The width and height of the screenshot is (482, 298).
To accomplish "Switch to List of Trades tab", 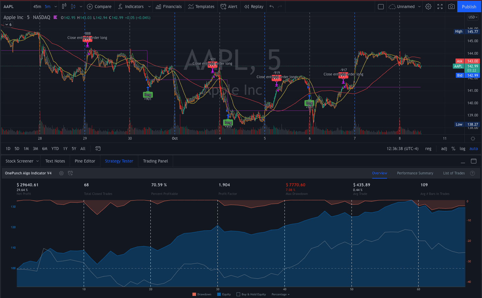I will click(x=454, y=173).
